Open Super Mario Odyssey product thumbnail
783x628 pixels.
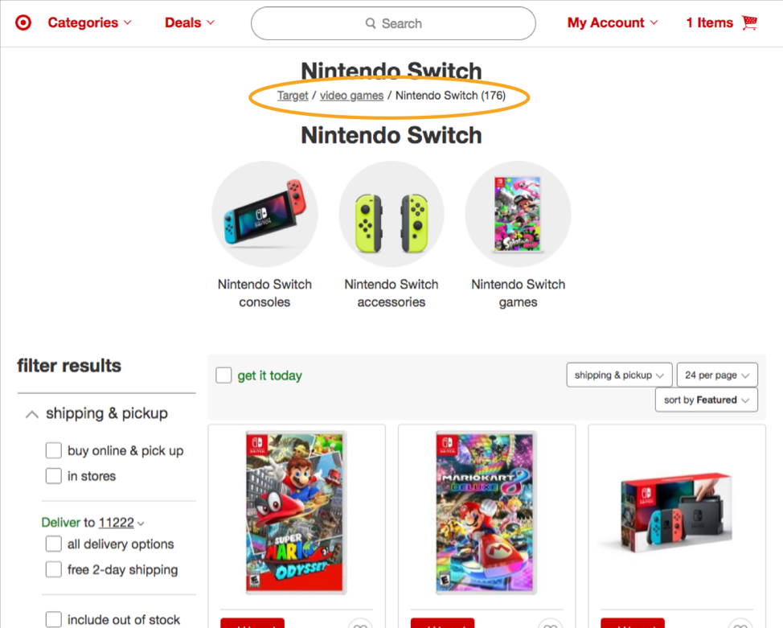tap(295, 512)
